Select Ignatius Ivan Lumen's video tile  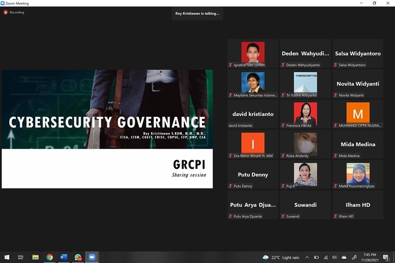253,53
